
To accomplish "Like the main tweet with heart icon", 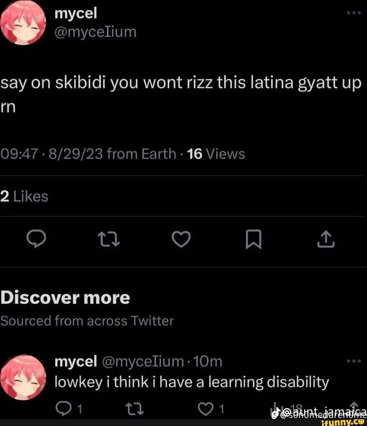I will (x=181, y=239).
